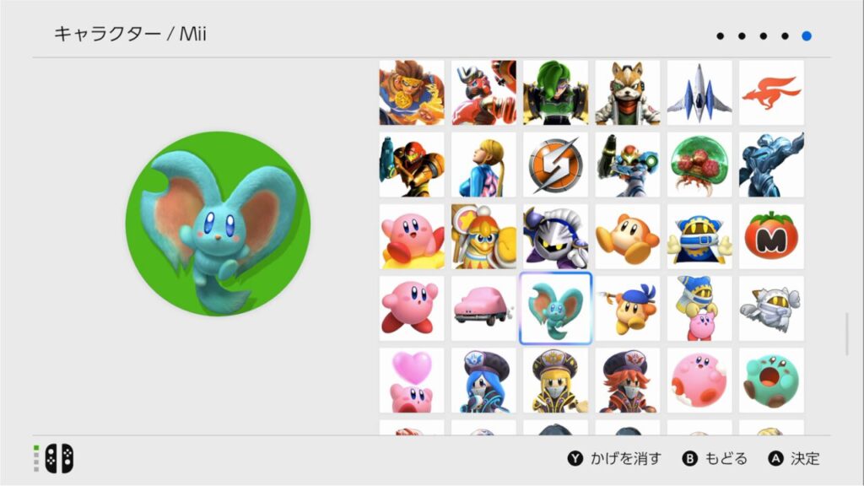
Task: Click the character grid scrollbar
Action: [x=847, y=334]
